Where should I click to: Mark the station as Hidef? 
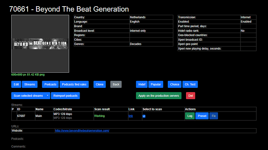(x=142, y=84)
